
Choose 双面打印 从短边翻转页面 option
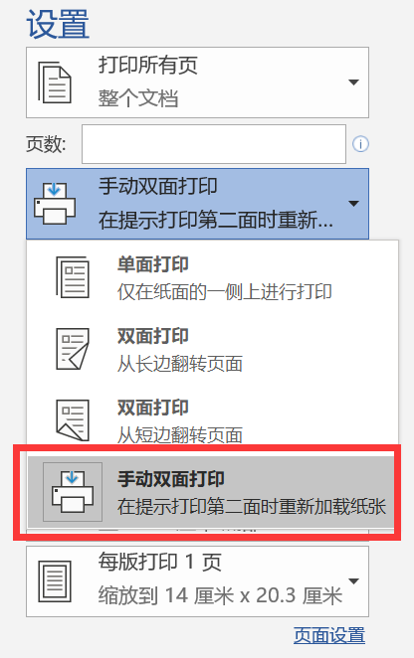click(212, 420)
